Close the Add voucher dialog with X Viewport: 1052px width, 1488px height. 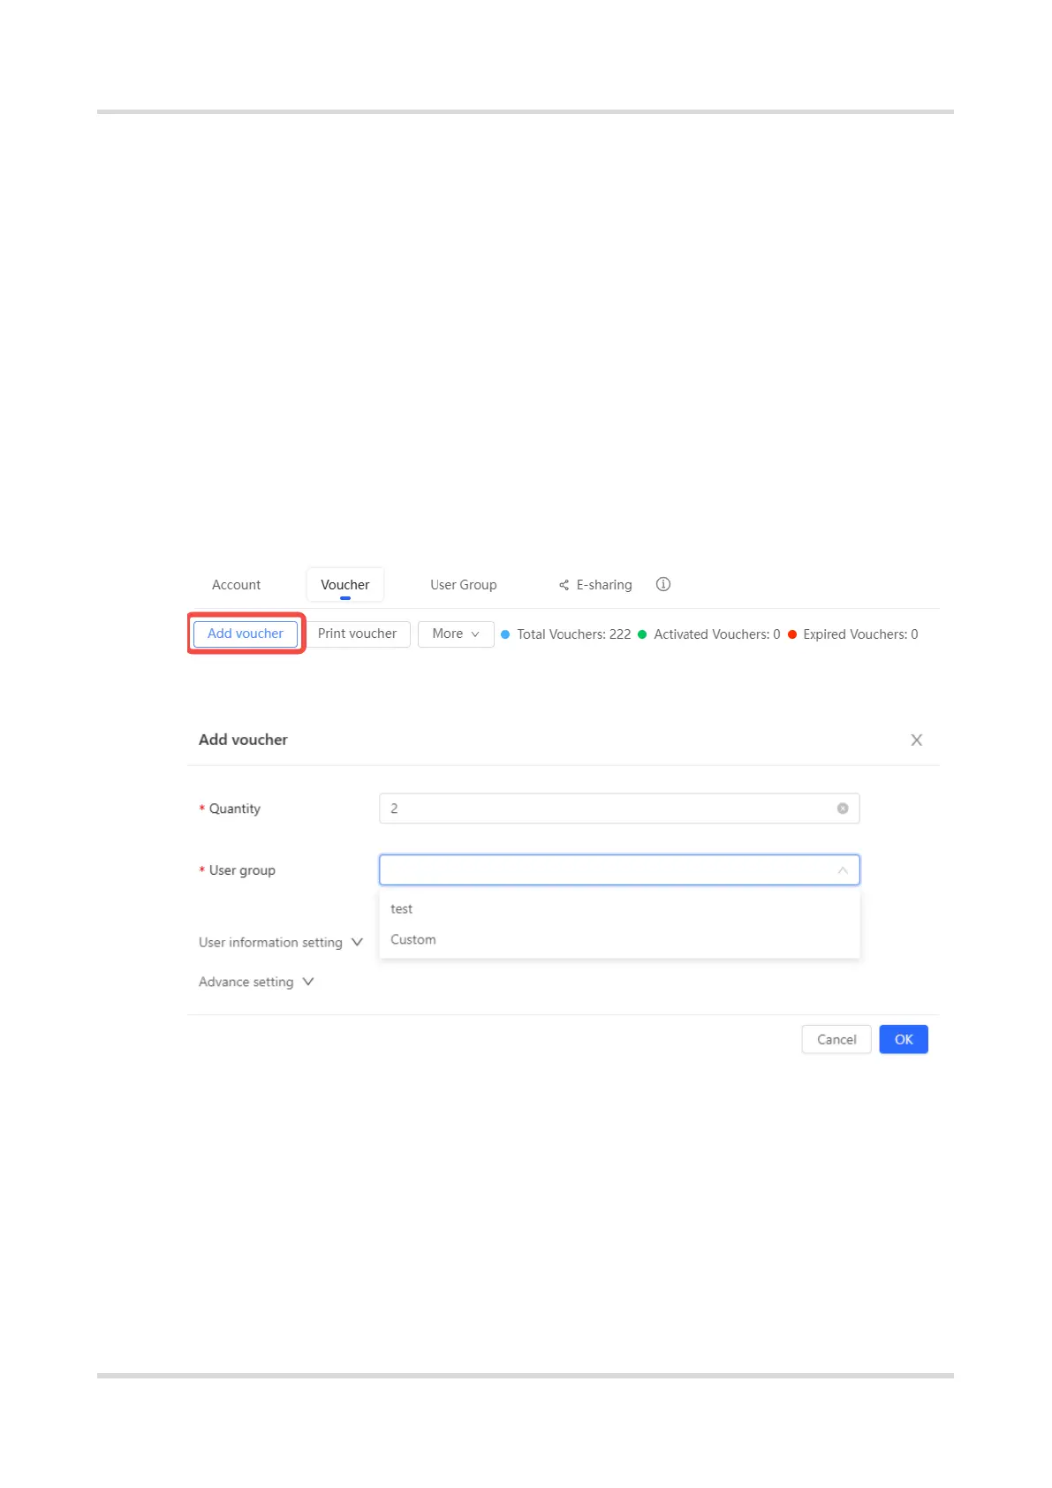click(x=916, y=740)
